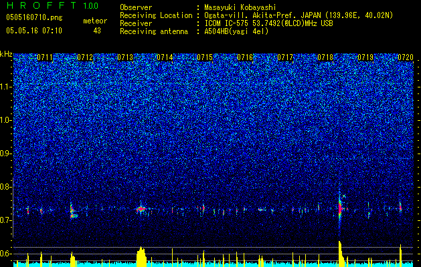Viewport: 421px width, 267px height.
Task: Click the 0.7 kHz frequency axis label
Action: pos(6,220)
